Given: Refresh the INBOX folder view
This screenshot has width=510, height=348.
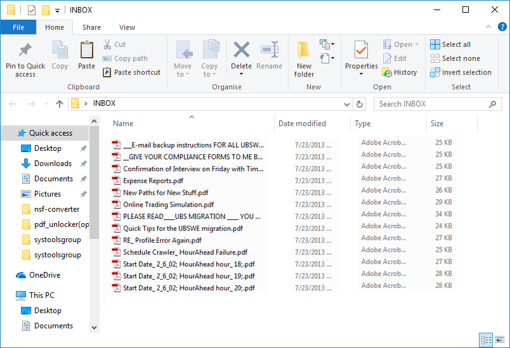Looking at the screenshot, I should pyautogui.click(x=360, y=104).
